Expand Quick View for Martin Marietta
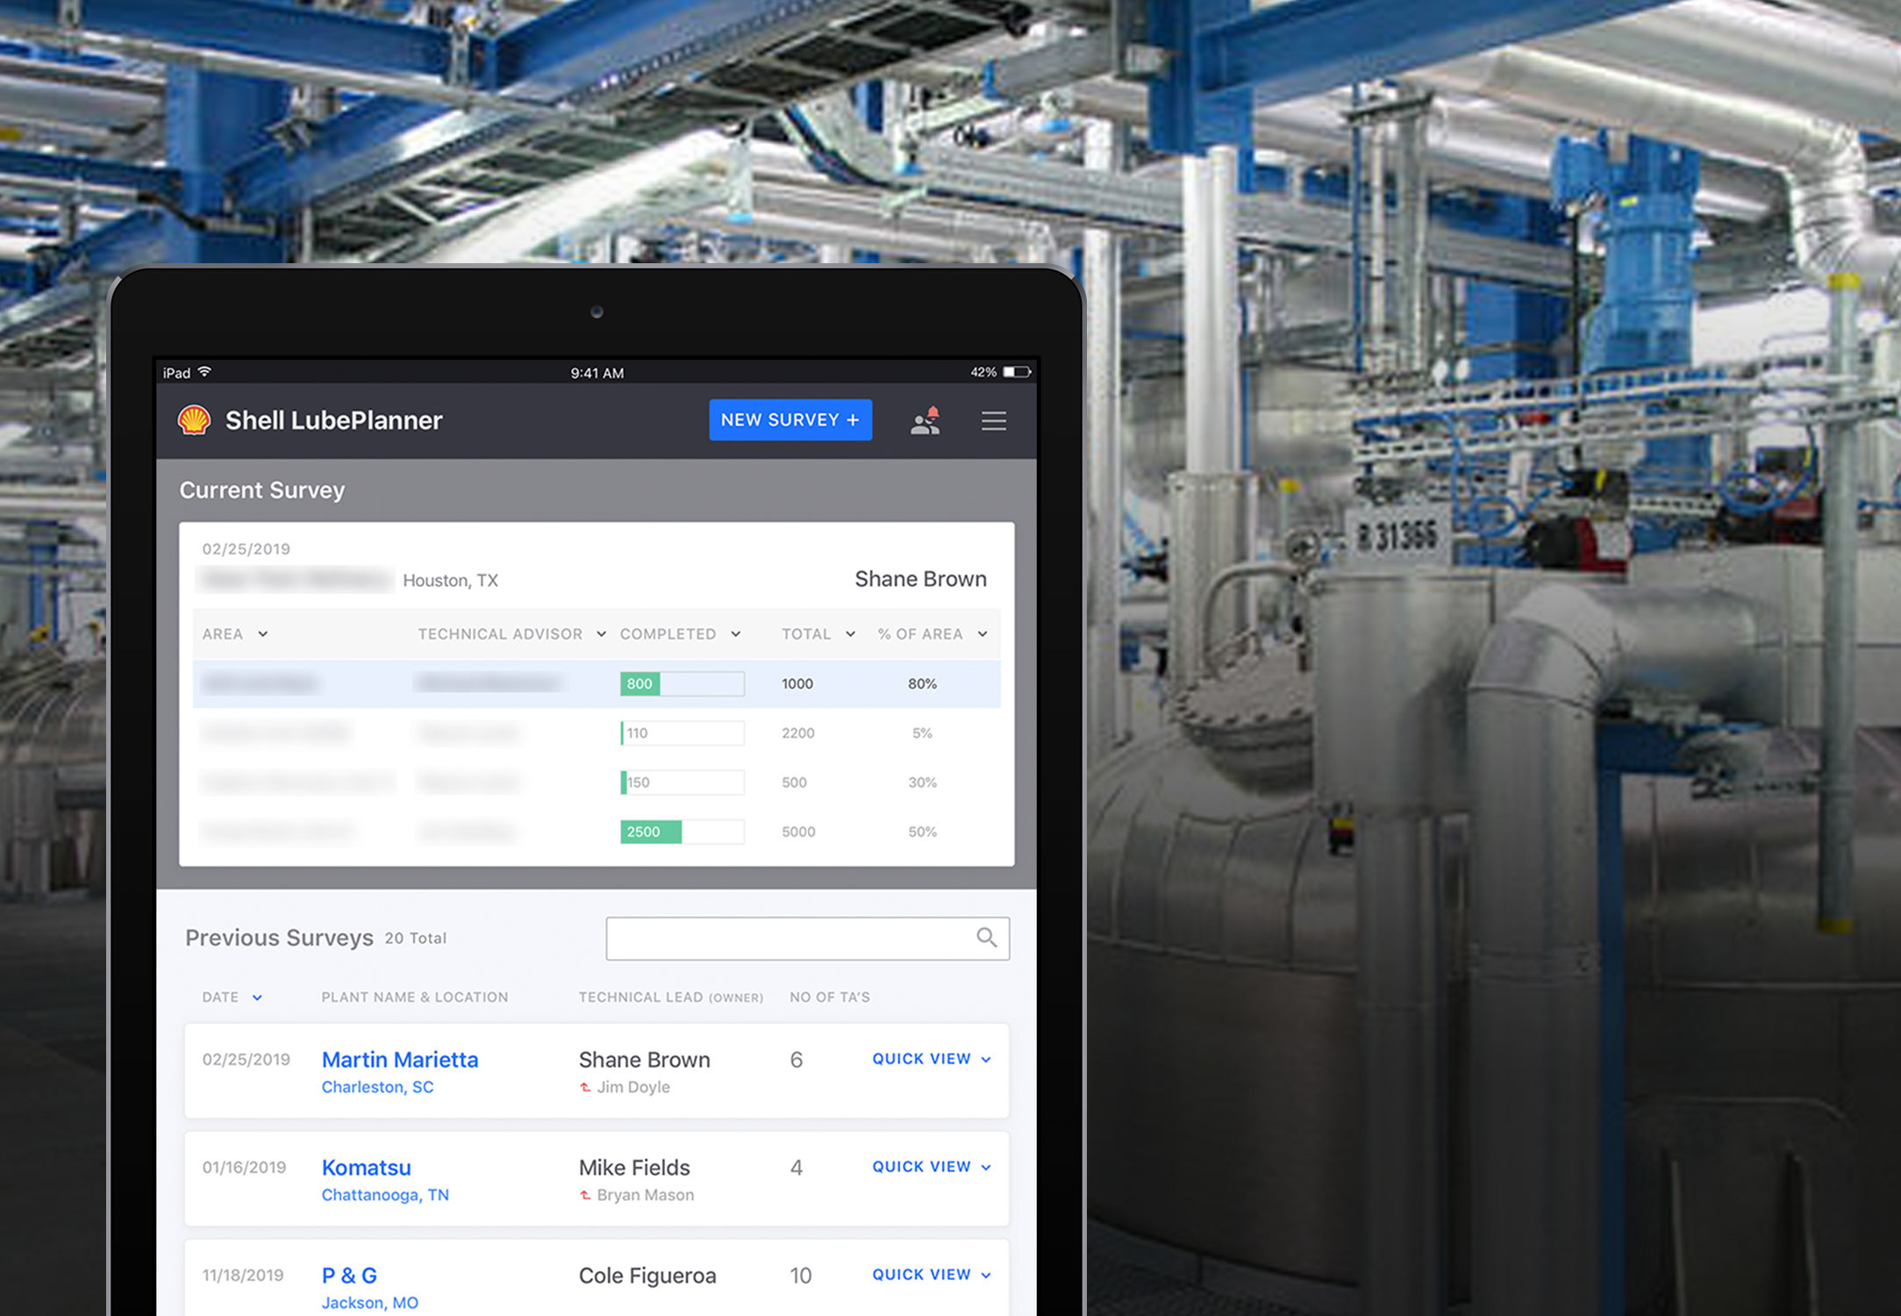The height and width of the screenshot is (1316, 1901). [932, 1059]
